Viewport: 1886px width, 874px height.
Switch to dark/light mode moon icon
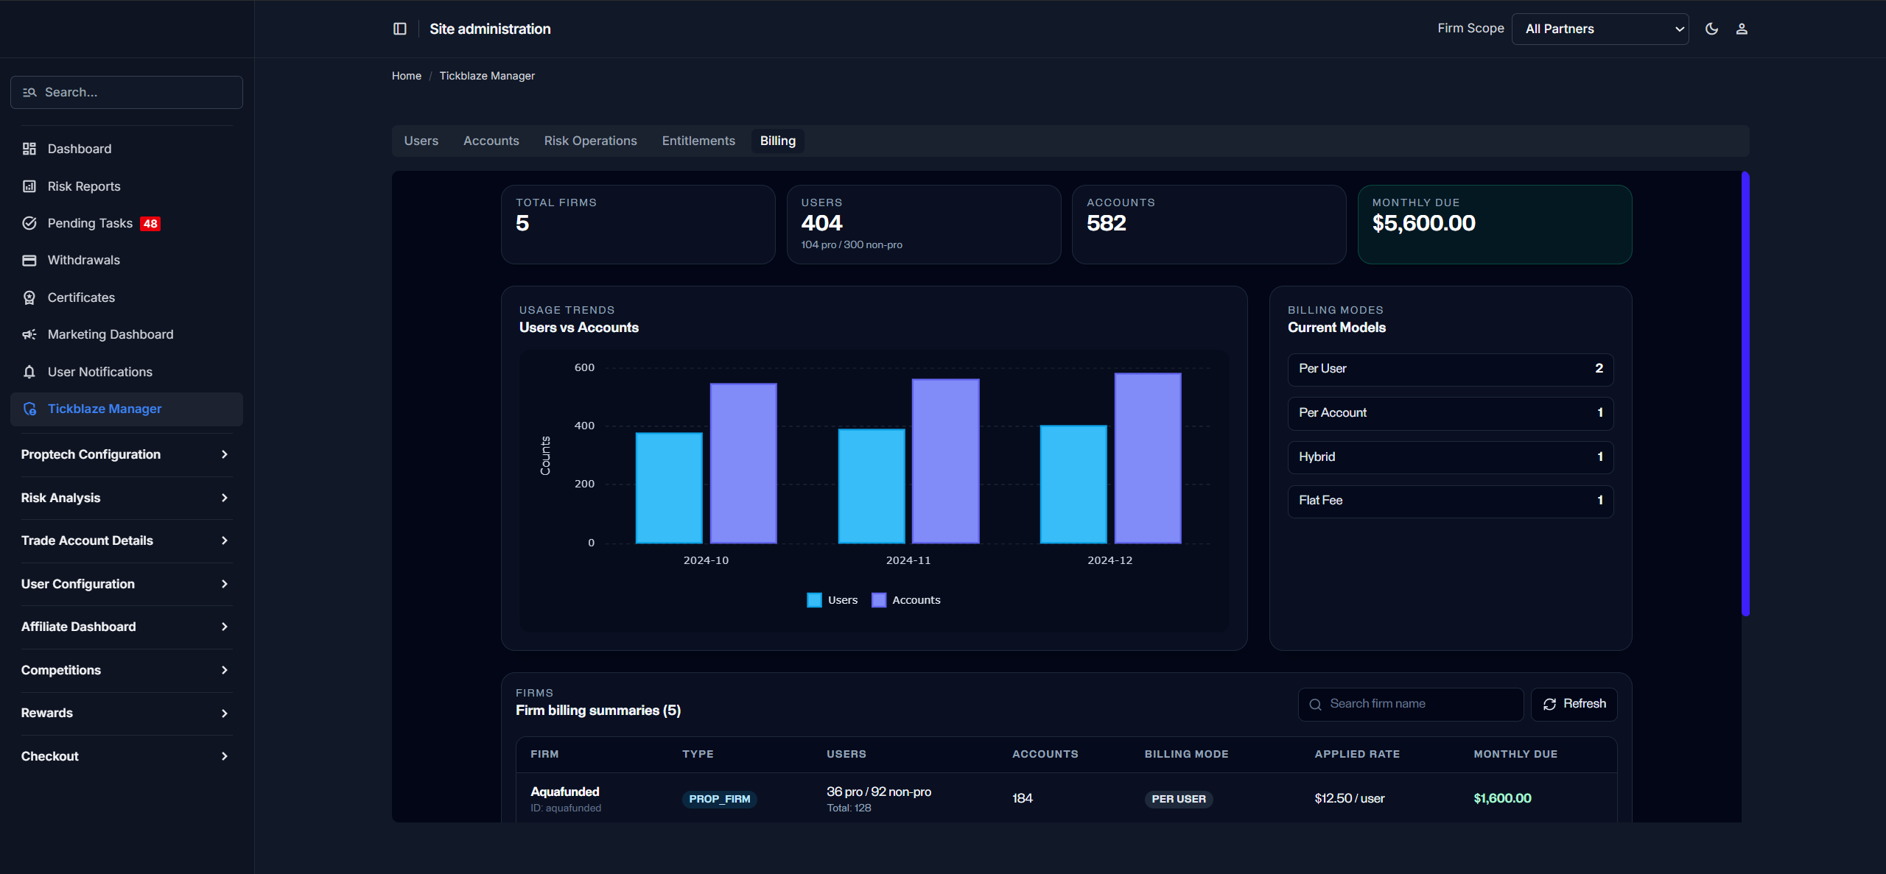[1711, 29]
